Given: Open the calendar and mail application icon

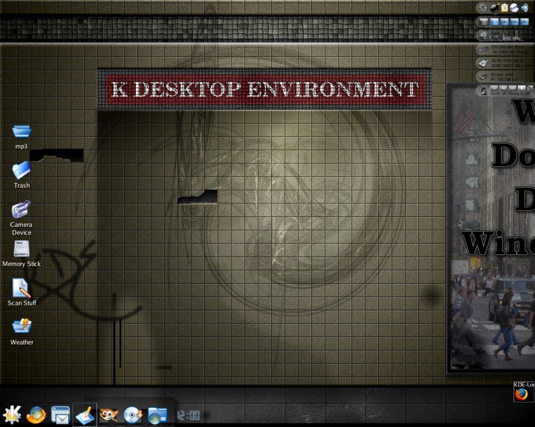Looking at the screenshot, I should [61, 415].
